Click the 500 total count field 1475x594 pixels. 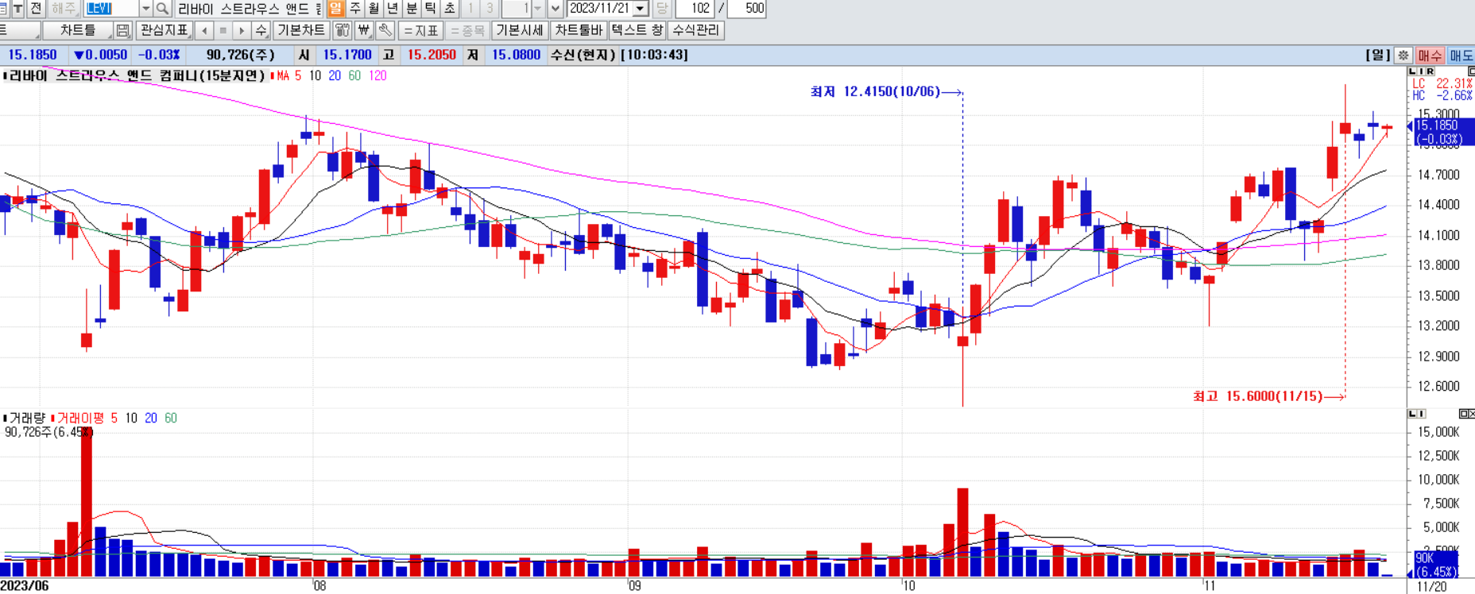tap(746, 9)
